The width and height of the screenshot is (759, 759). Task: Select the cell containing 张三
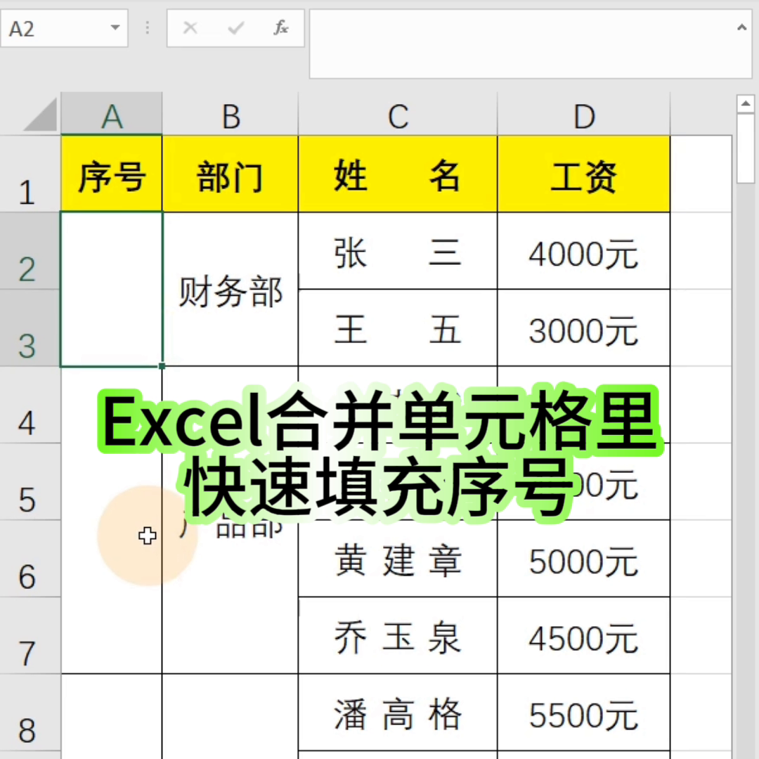pos(398,251)
